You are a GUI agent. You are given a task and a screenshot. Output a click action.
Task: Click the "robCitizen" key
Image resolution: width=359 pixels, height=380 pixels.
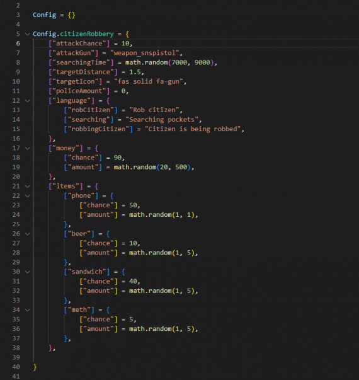click(91, 110)
